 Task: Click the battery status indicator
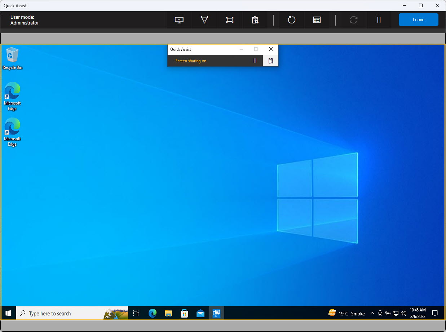[x=388, y=313]
